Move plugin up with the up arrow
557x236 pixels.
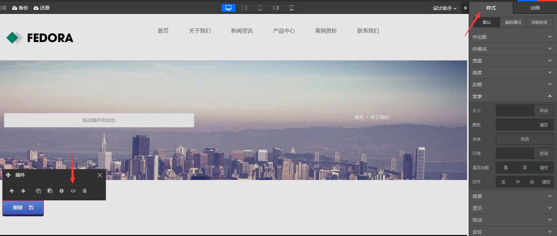click(x=12, y=191)
